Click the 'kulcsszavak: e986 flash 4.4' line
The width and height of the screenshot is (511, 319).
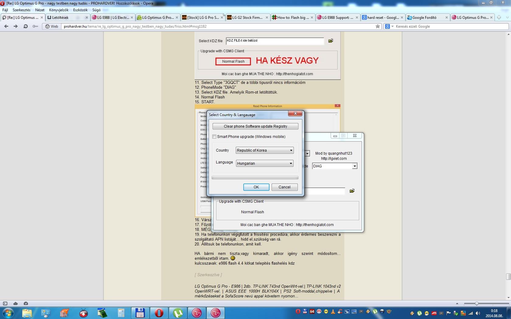(x=245, y=263)
